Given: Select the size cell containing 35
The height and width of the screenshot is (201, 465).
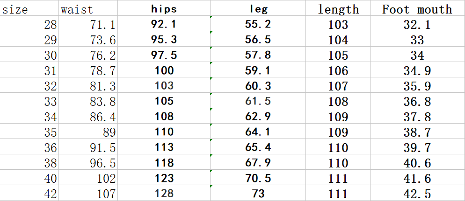Looking at the screenshot, I should 50,132.
